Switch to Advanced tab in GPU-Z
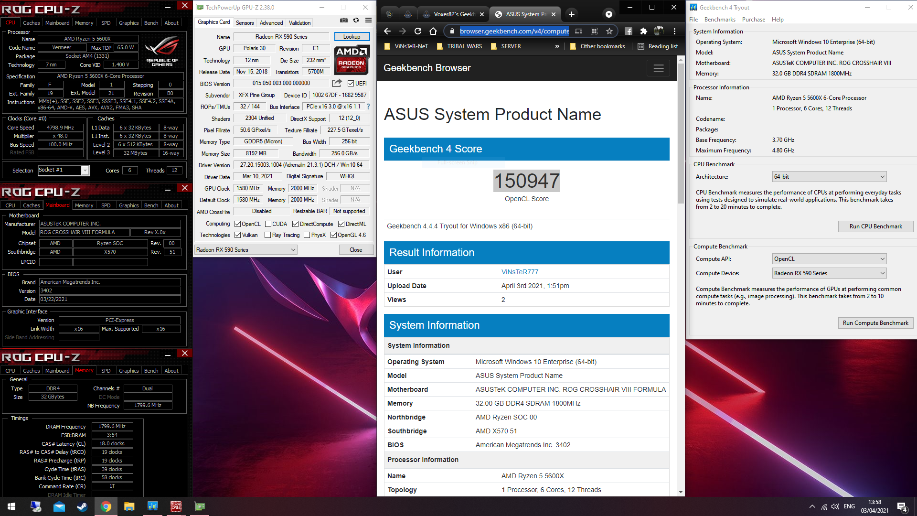Viewport: 917px width, 516px height. (271, 23)
